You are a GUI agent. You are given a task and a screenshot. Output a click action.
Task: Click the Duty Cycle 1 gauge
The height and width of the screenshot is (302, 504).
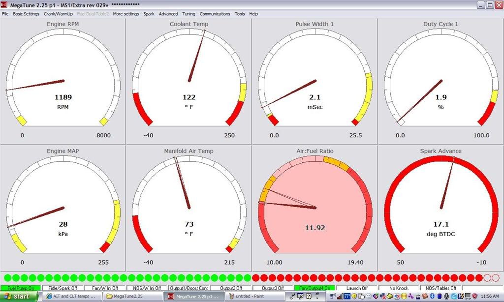pos(441,81)
